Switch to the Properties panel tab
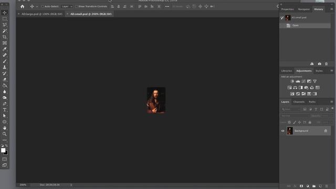This screenshot has width=336, height=189. [x=287, y=9]
